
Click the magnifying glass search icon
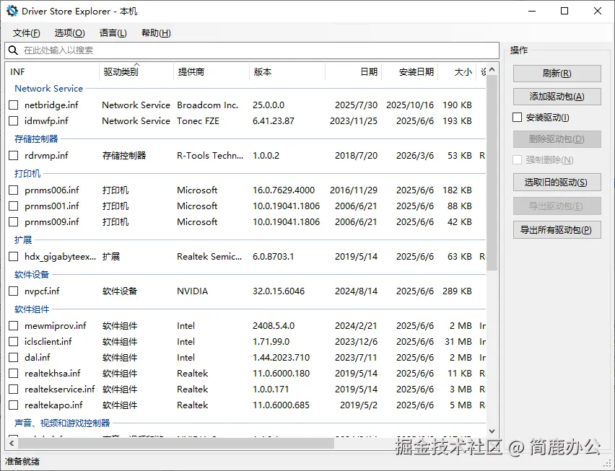click(x=14, y=50)
